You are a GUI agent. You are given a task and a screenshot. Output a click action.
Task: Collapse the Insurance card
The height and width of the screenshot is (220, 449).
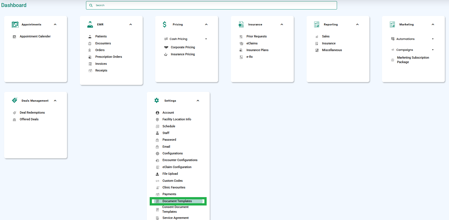click(282, 25)
